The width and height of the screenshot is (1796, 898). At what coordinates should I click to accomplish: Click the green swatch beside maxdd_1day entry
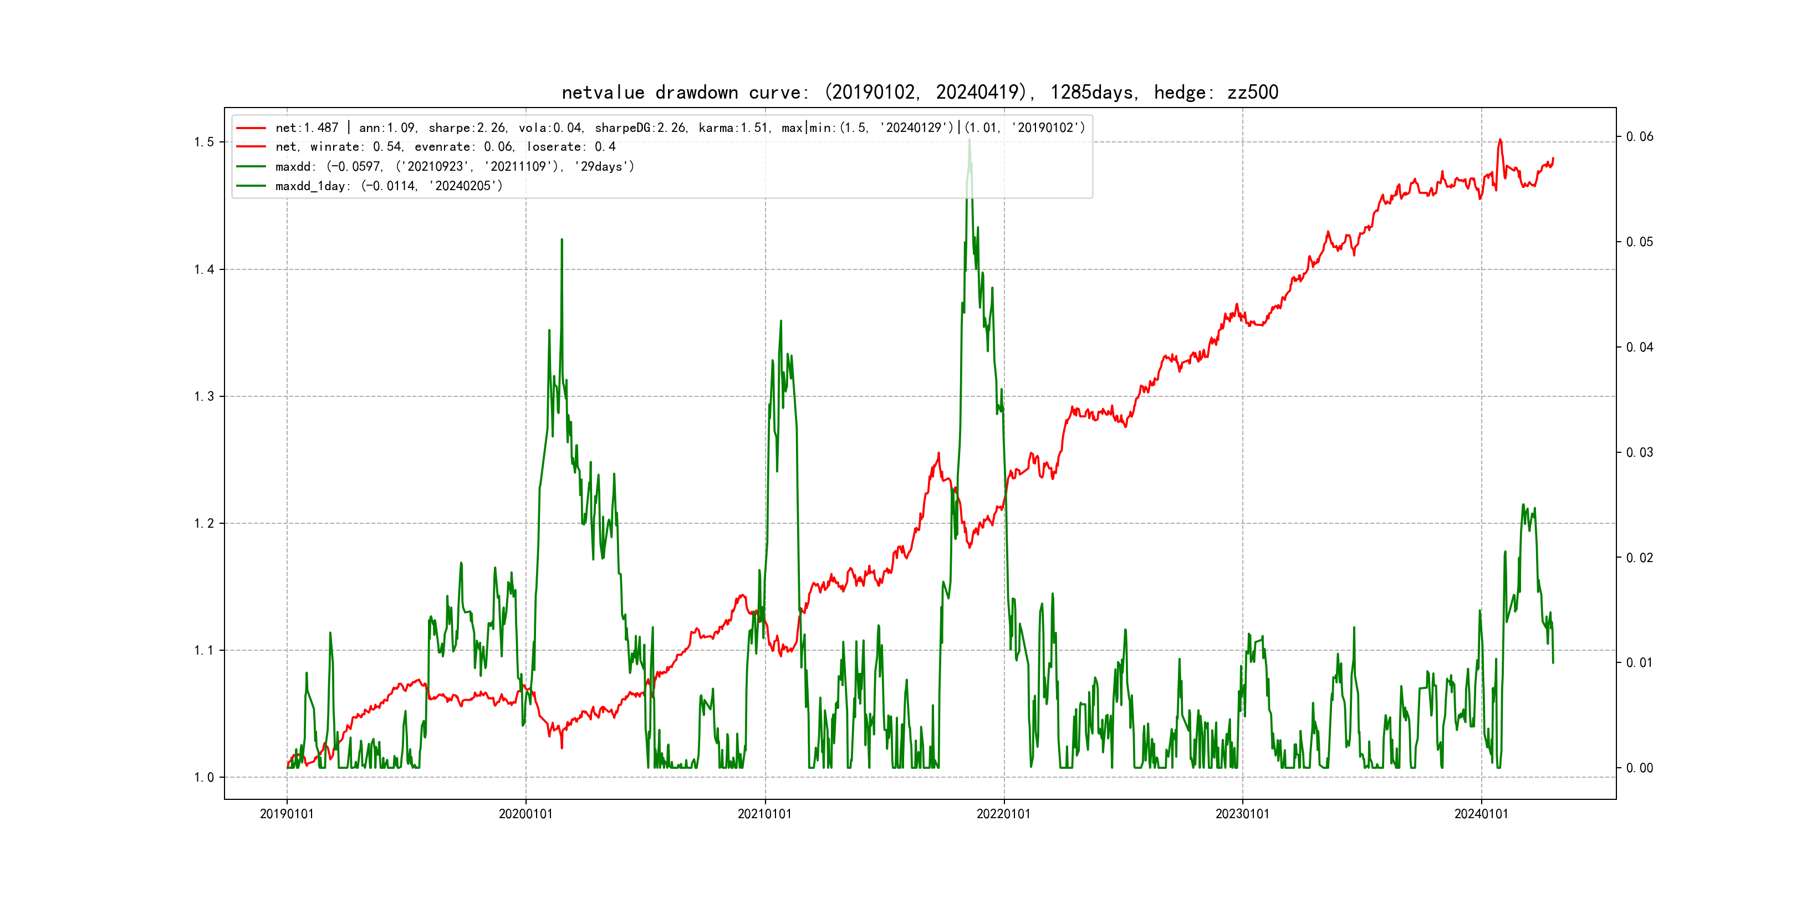coord(251,186)
